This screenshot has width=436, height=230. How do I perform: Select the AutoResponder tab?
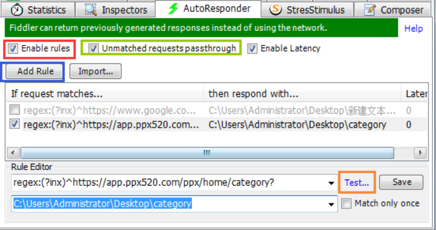[209, 9]
